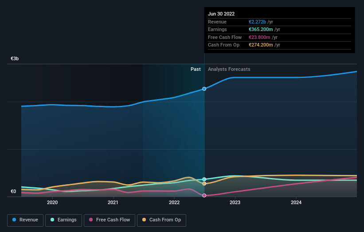Click the €365.200m earnings value
The height and width of the screenshot is (232, 364).
[x=261, y=29]
